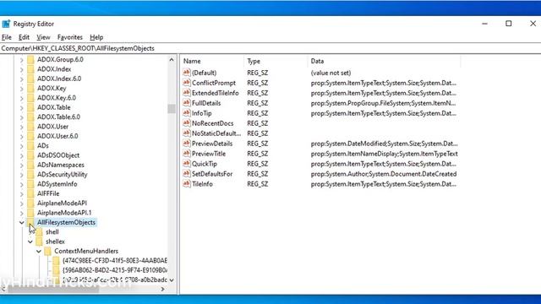Open the Help menu

[96, 37]
